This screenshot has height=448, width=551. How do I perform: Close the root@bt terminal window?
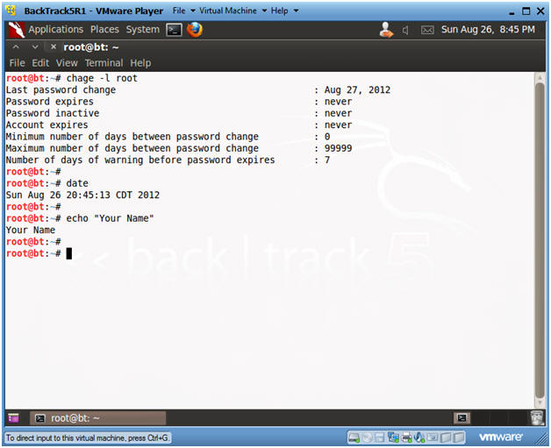pyautogui.click(x=53, y=46)
